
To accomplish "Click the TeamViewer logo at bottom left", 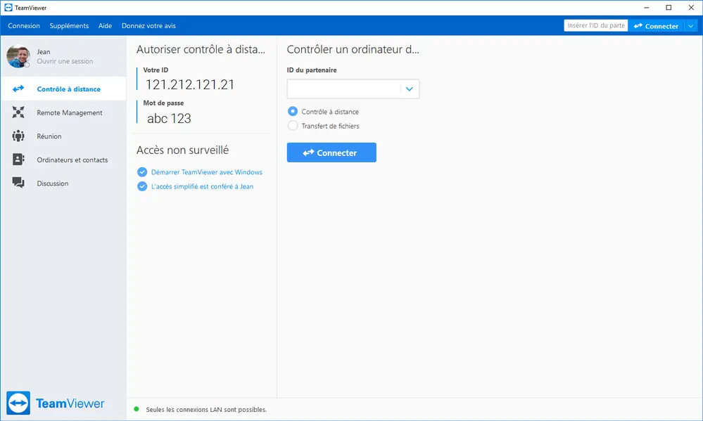I will (x=55, y=403).
